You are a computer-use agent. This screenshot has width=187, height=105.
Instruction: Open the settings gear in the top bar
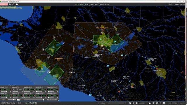pos(10,4)
